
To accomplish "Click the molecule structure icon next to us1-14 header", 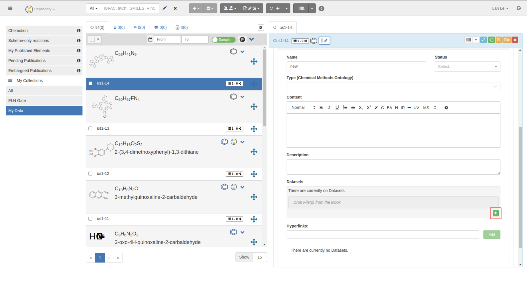I will click(314, 41).
